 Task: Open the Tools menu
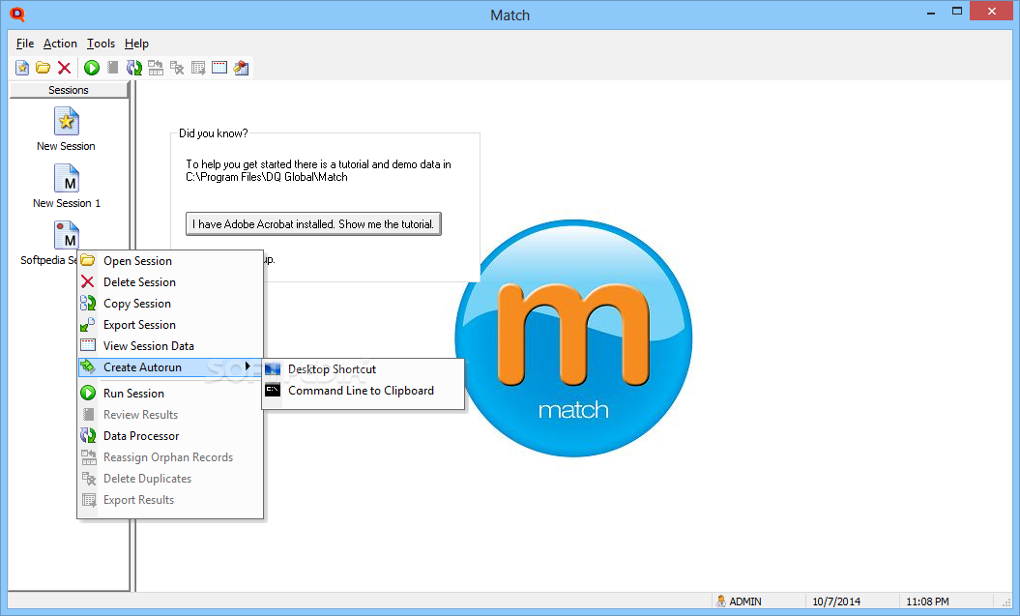click(x=101, y=44)
